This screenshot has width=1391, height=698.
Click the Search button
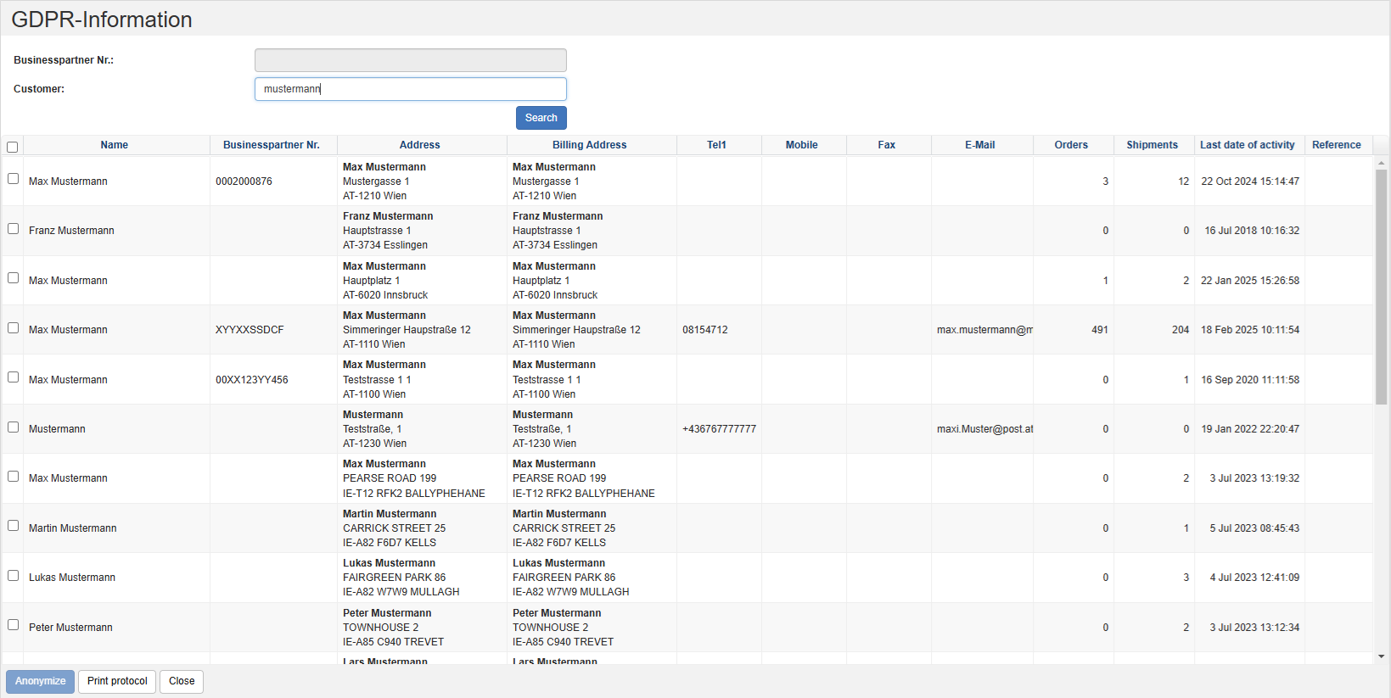pos(541,118)
